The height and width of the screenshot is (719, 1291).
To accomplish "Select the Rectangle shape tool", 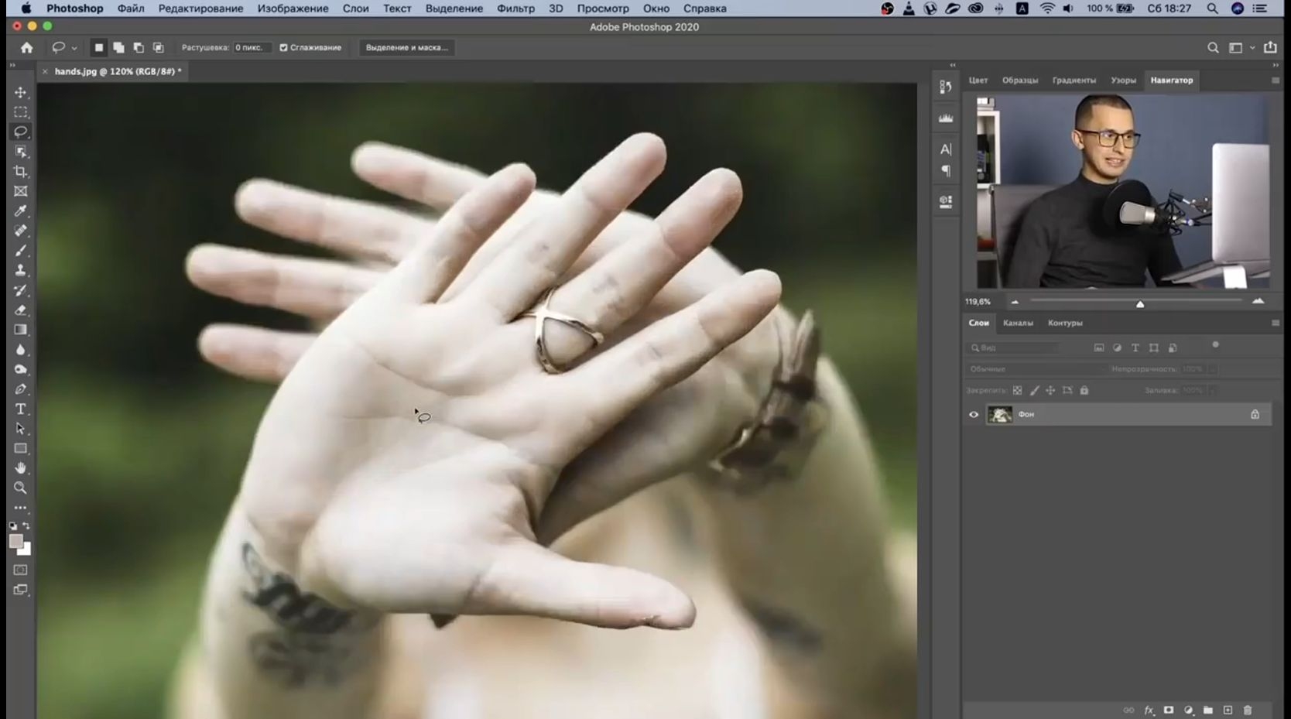I will [x=21, y=449].
